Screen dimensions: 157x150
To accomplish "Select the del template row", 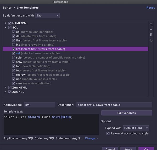I will tap(76, 36).
